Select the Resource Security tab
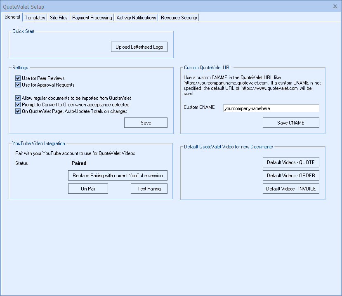342x296 pixels. point(179,18)
